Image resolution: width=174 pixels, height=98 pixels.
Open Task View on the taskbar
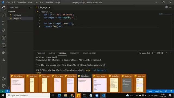coord(53,96)
